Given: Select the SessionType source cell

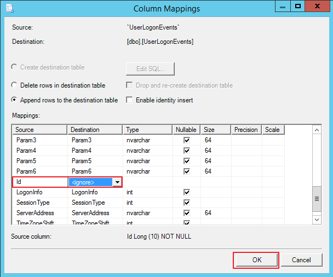Looking at the screenshot, I should [40, 203].
